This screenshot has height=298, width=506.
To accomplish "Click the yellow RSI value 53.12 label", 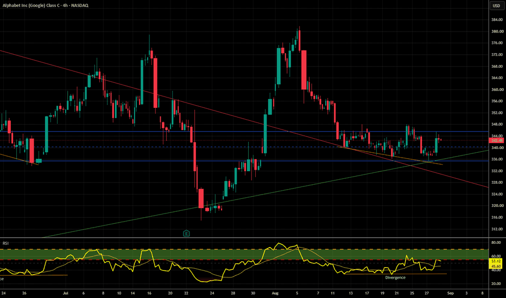I will point(496,261).
